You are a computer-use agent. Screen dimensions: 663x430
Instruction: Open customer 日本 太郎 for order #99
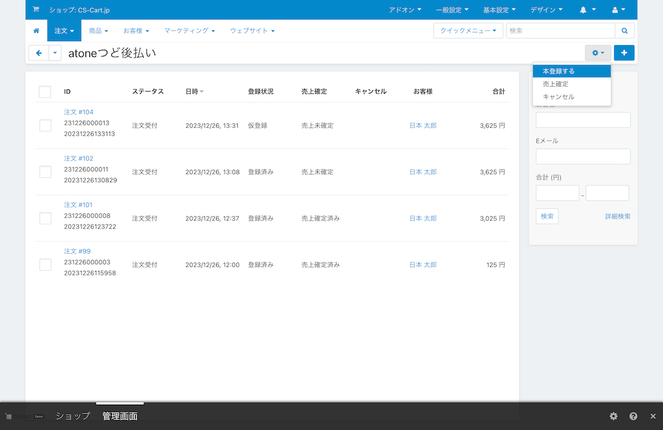423,265
